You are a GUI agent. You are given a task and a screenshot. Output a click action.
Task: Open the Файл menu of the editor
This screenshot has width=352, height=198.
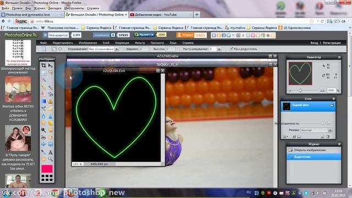(x=43, y=43)
